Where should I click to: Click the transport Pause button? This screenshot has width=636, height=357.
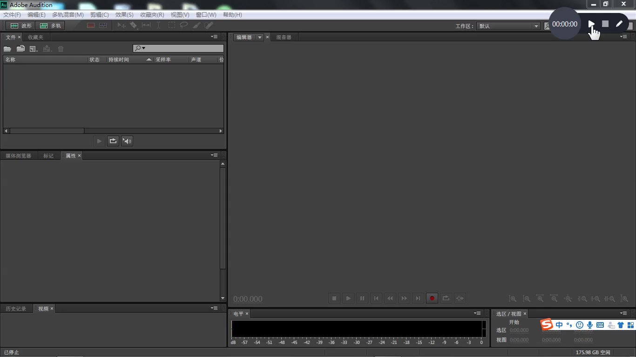point(362,298)
